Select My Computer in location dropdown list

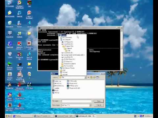pyautogui.click(x=66, y=40)
